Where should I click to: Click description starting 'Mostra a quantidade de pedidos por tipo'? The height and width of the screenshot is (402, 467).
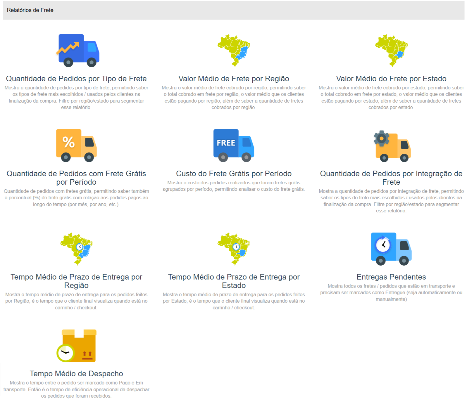(76, 98)
